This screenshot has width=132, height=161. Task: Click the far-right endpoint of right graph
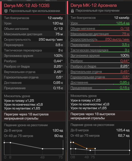coord(129,150)
